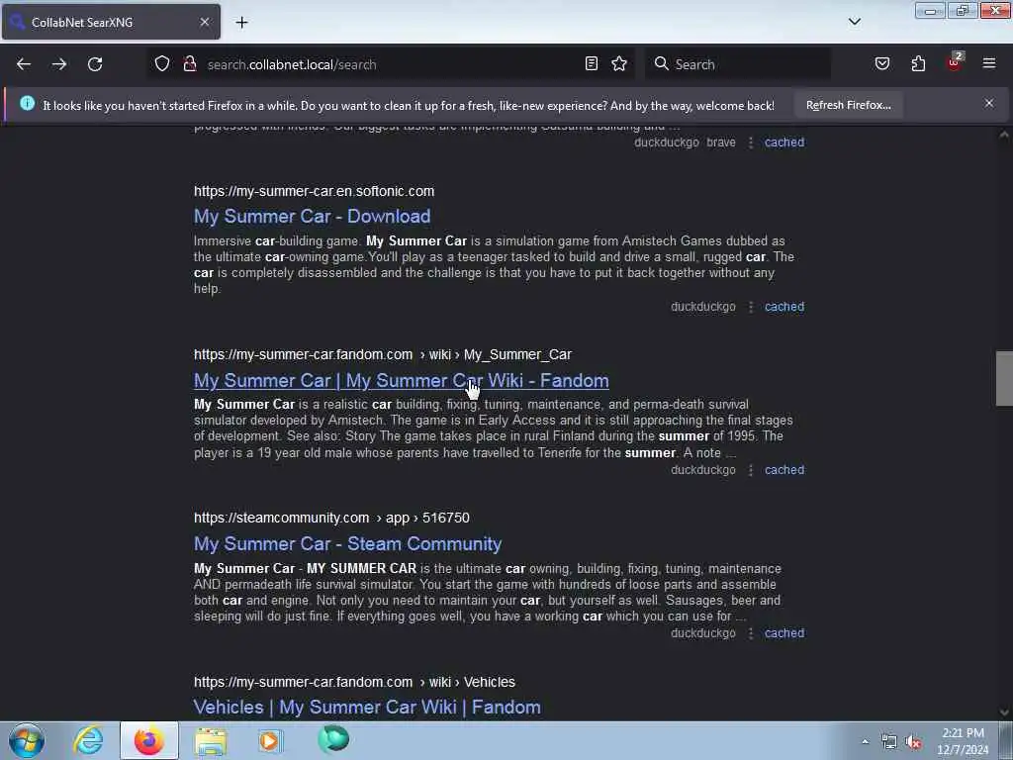This screenshot has height=760, width=1013.
Task: Open Vehicles My Summer Car Wiki link
Action: [367, 707]
